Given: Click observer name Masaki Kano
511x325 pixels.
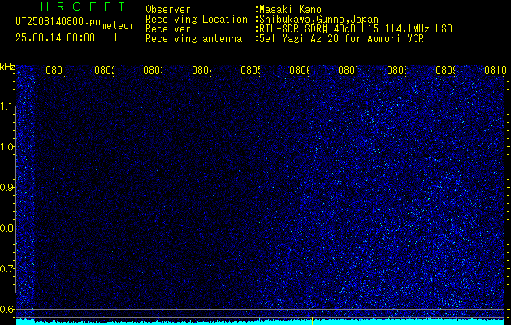Looking at the screenshot, I should (x=290, y=10).
